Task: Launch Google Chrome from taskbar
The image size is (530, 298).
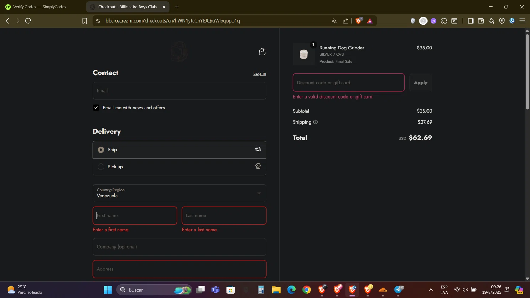Action: click(307, 290)
